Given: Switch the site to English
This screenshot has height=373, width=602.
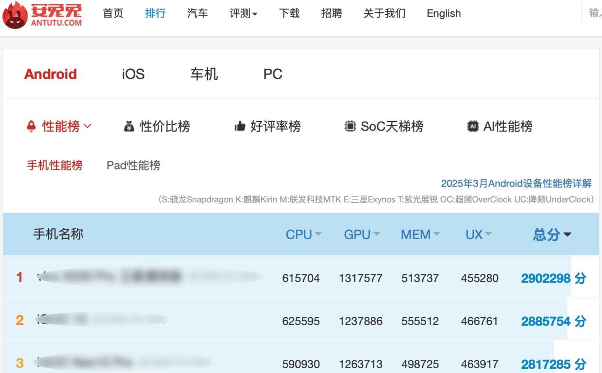Looking at the screenshot, I should point(444,13).
